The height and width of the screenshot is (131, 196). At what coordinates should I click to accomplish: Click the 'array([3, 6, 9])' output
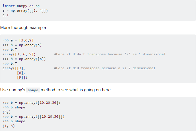[x=19, y=54]
